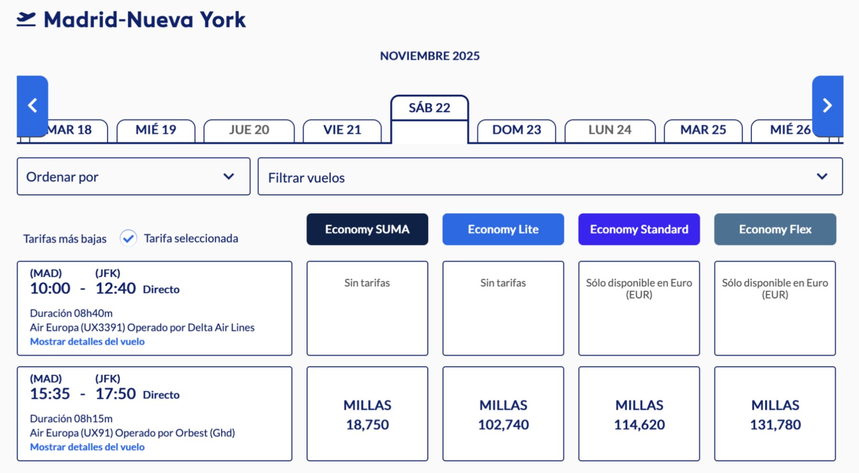Switch to the DOM 23 date tab
The height and width of the screenshot is (473, 859).
click(x=516, y=130)
